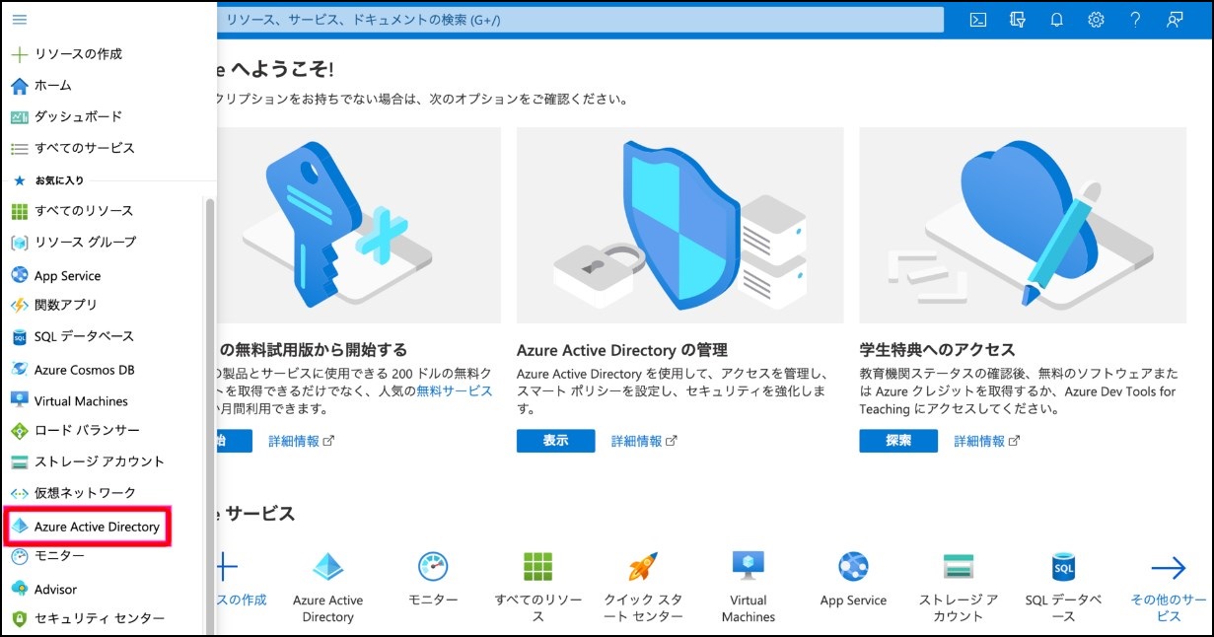Open Cloud Shell from the top bar
The image size is (1214, 637).
[x=977, y=20]
